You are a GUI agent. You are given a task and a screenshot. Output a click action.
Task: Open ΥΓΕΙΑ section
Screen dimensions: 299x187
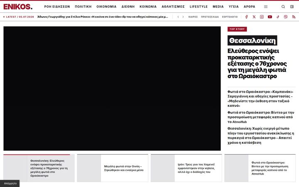point(233,7)
